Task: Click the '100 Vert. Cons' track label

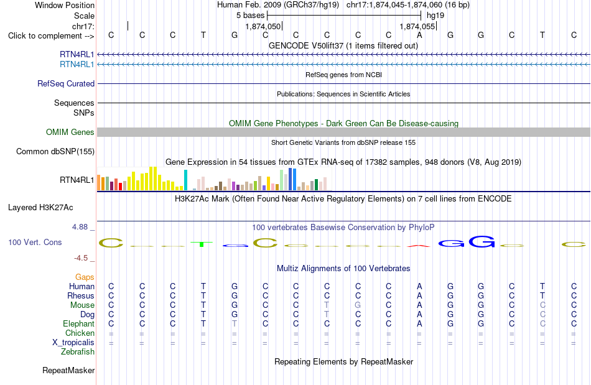Action: point(35,242)
